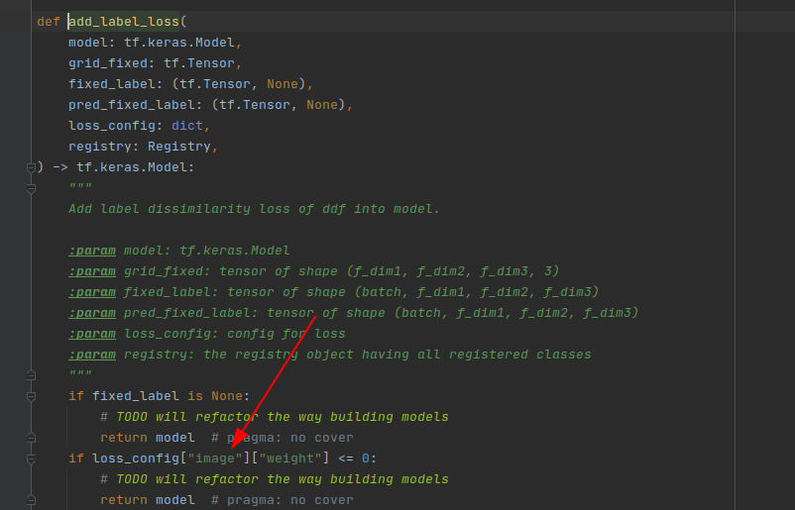Image resolution: width=795 pixels, height=510 pixels.
Task: Fold the 'if loss_config["image"]["weight"]' block
Action: pyautogui.click(x=31, y=459)
